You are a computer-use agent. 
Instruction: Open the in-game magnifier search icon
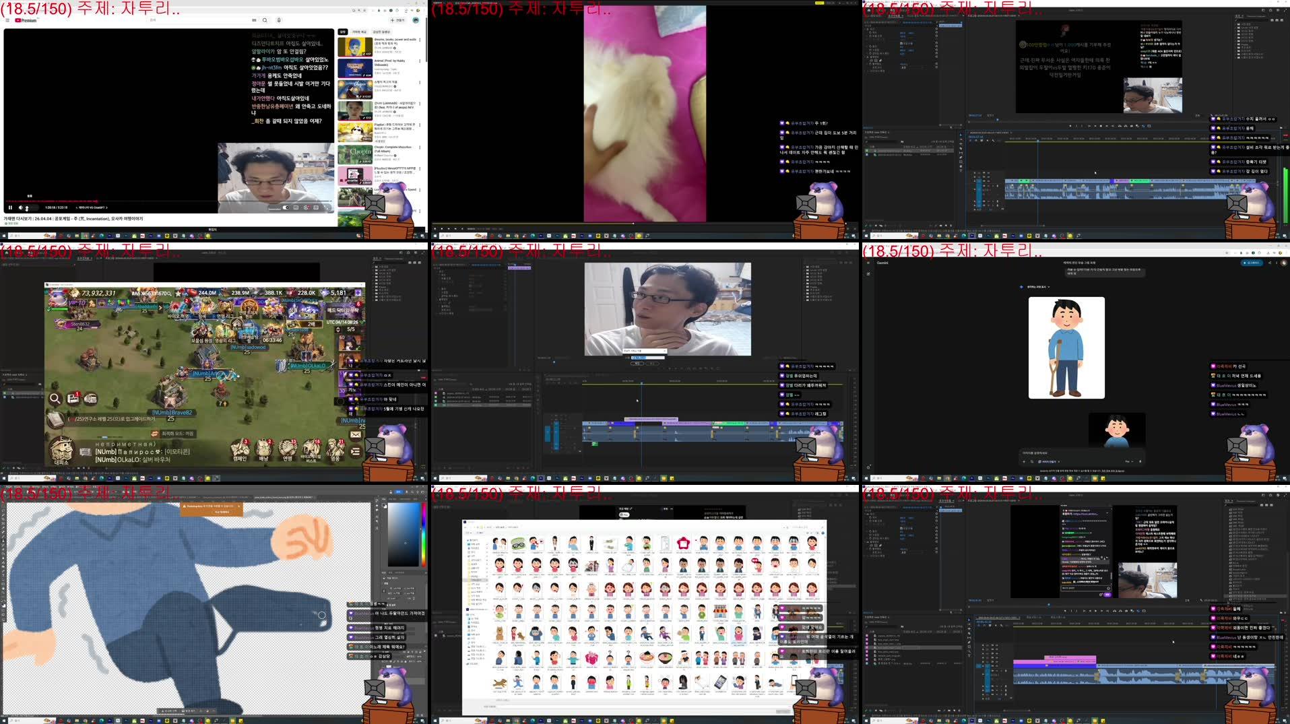click(x=55, y=399)
